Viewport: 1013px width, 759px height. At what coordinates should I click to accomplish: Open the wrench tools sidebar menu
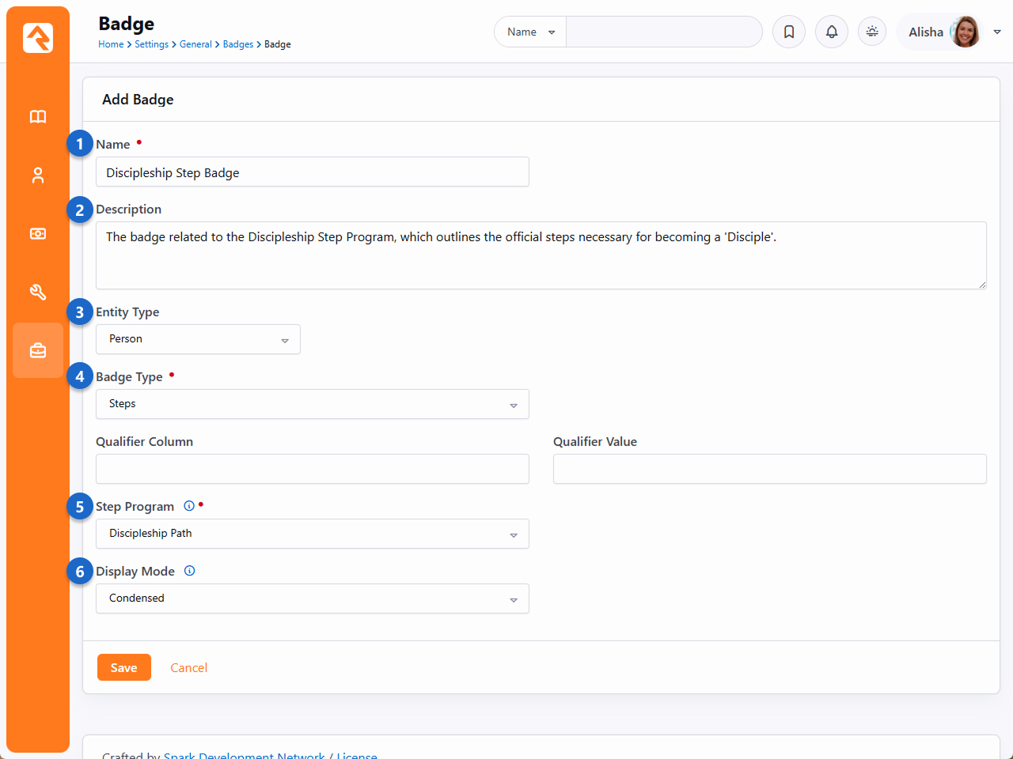(x=38, y=293)
